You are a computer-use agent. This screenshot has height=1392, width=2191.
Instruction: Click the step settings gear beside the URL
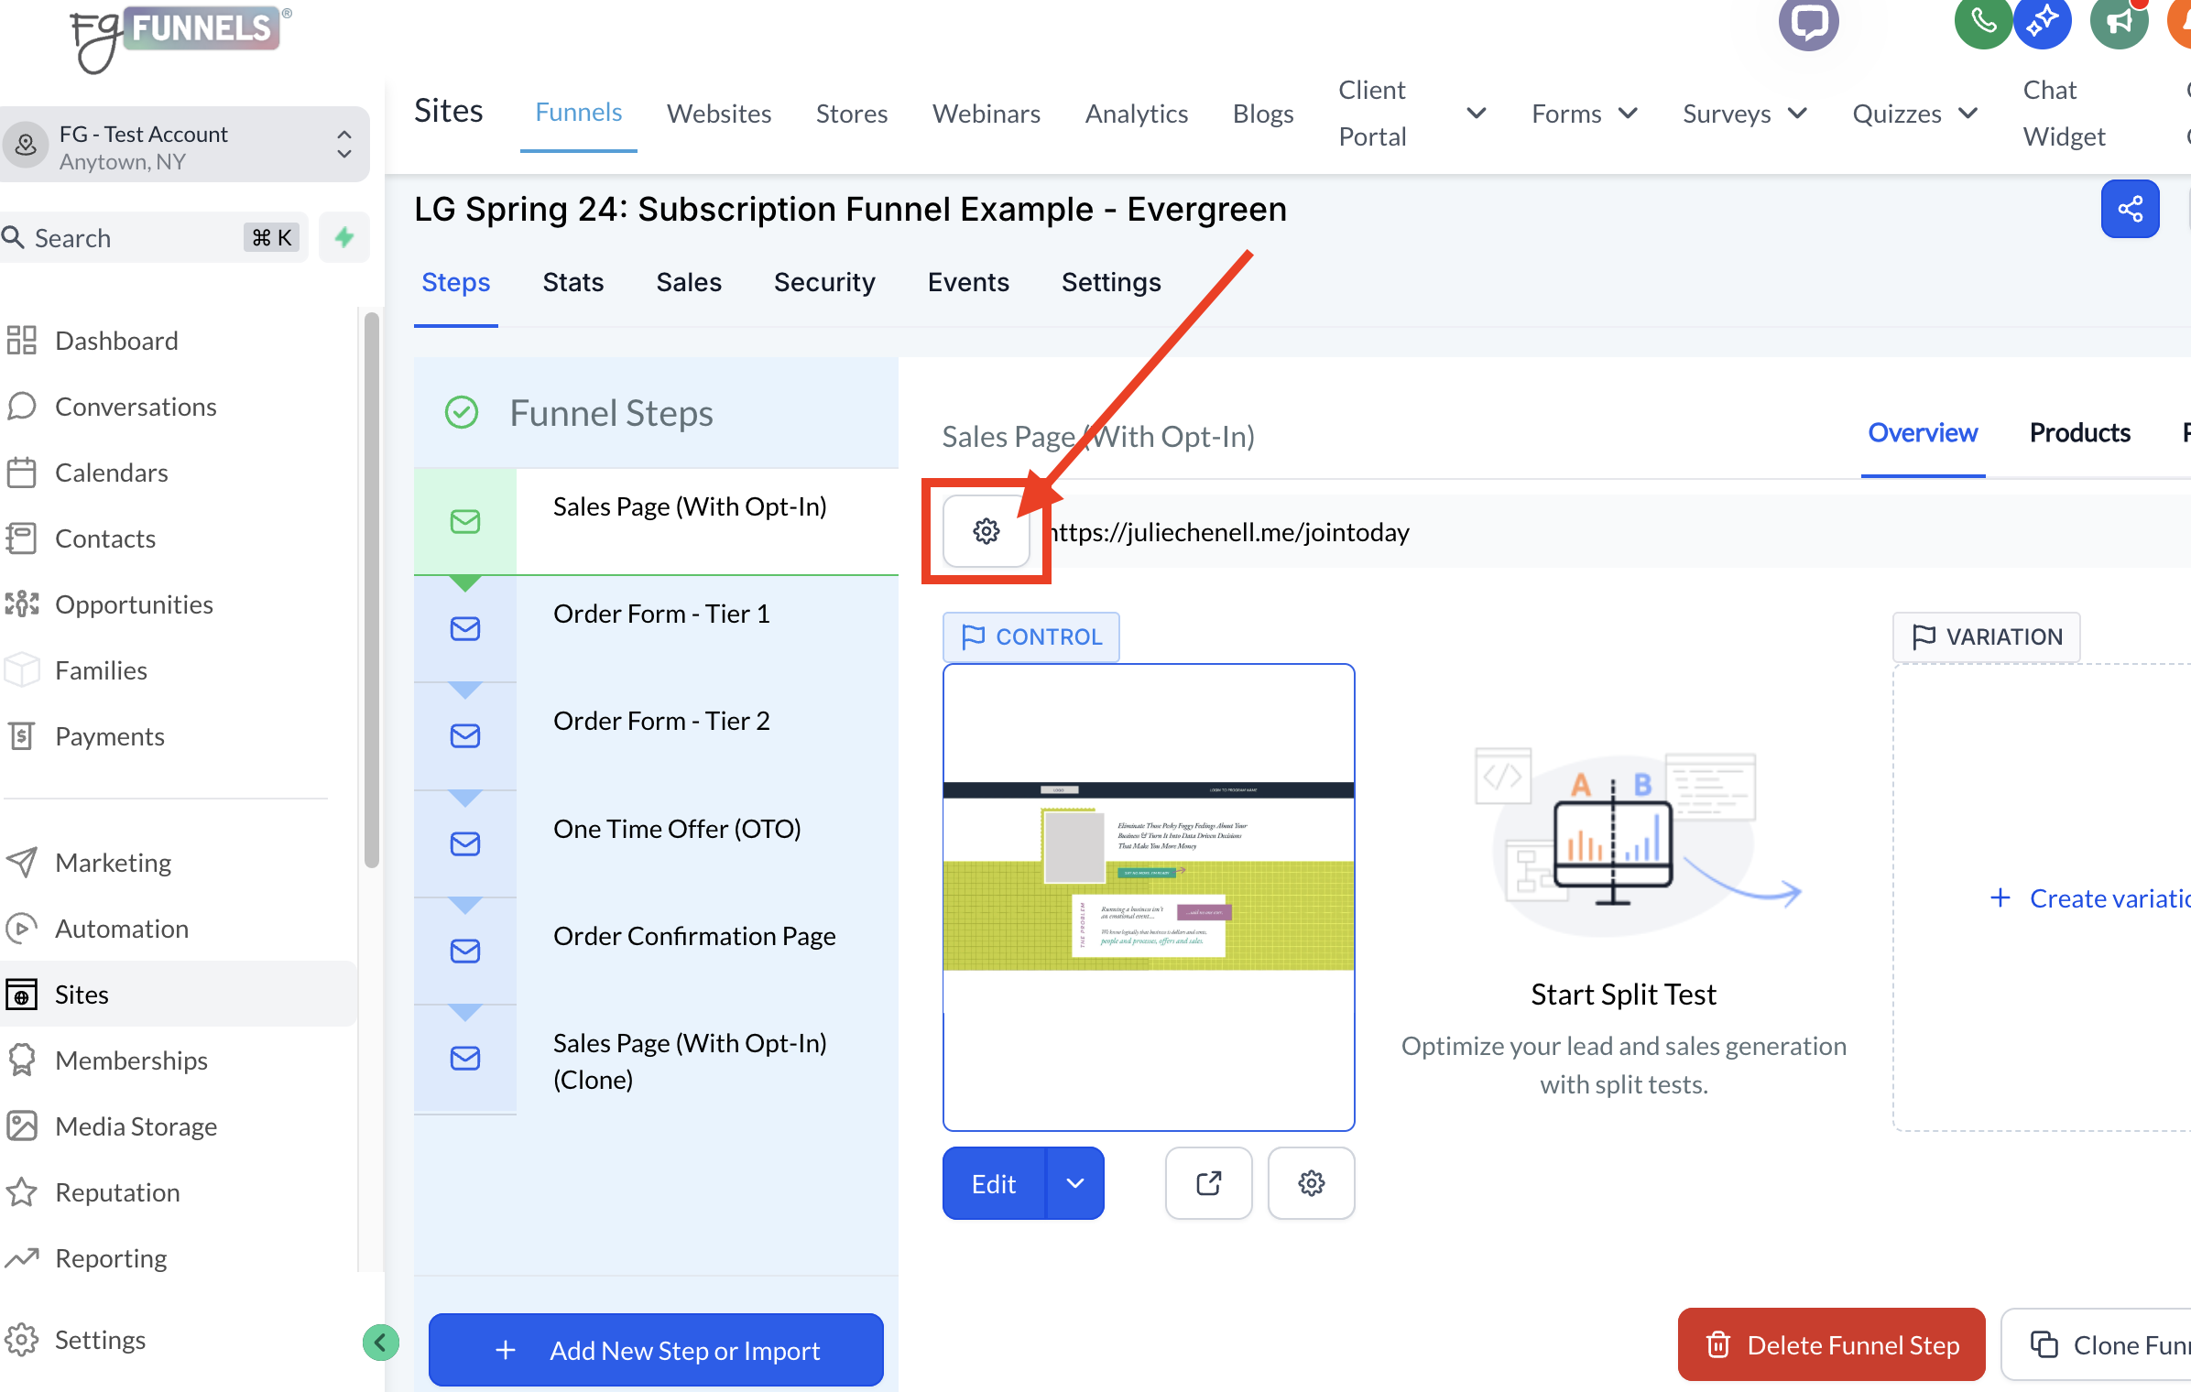986,531
